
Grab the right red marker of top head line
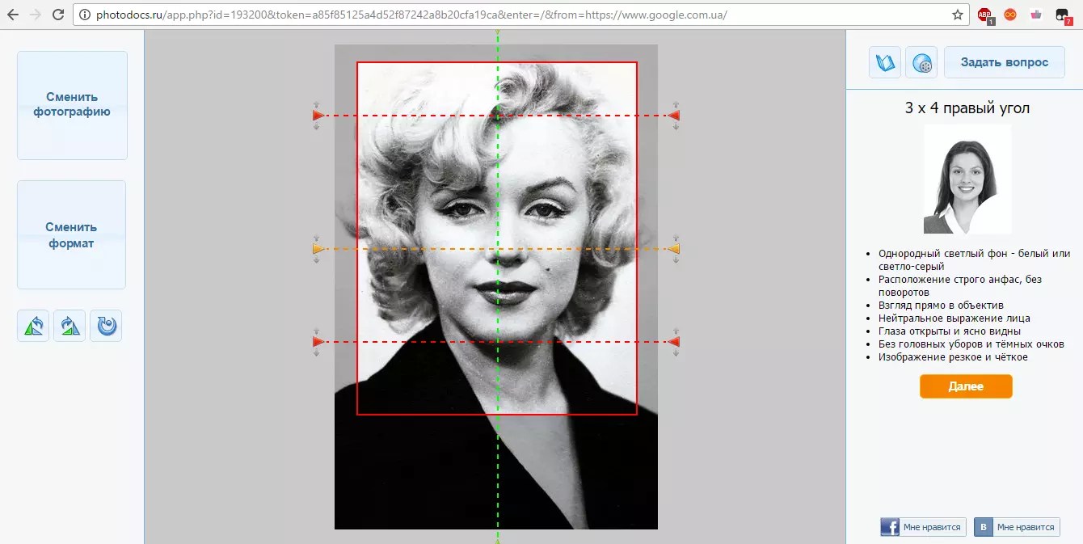pyautogui.click(x=675, y=116)
